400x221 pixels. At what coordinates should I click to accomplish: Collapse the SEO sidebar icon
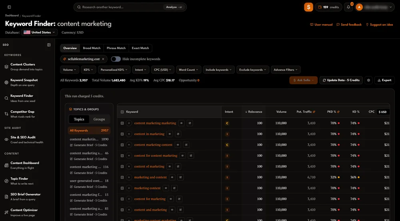click(49, 45)
